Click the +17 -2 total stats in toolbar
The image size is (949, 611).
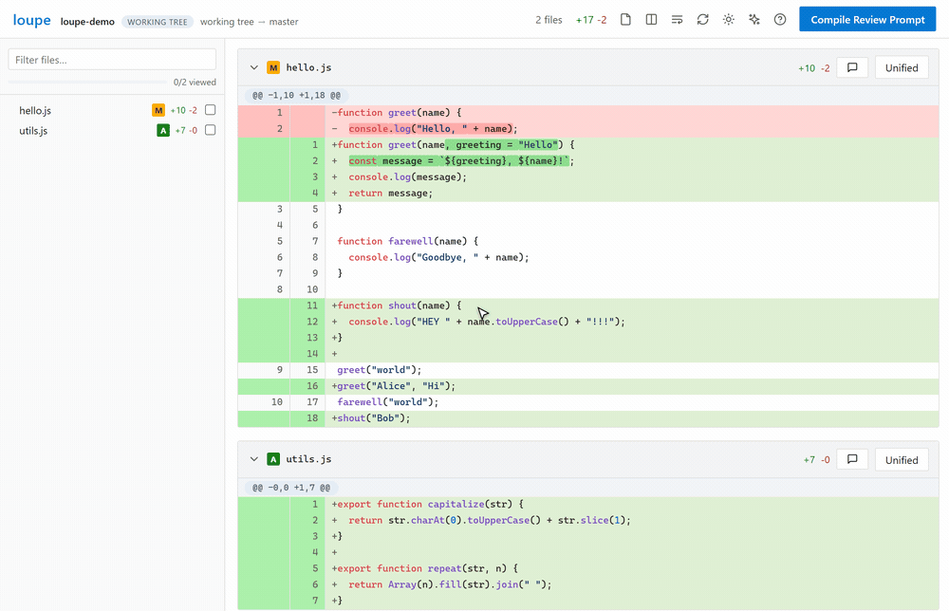click(x=591, y=20)
